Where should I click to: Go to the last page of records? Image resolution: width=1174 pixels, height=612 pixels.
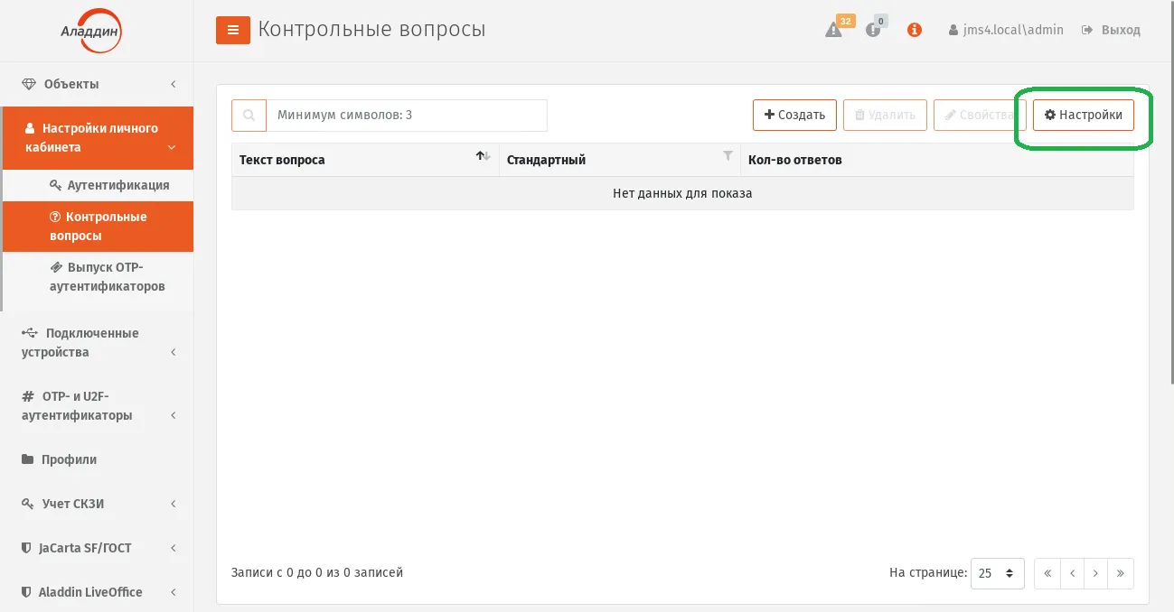[x=1121, y=573]
